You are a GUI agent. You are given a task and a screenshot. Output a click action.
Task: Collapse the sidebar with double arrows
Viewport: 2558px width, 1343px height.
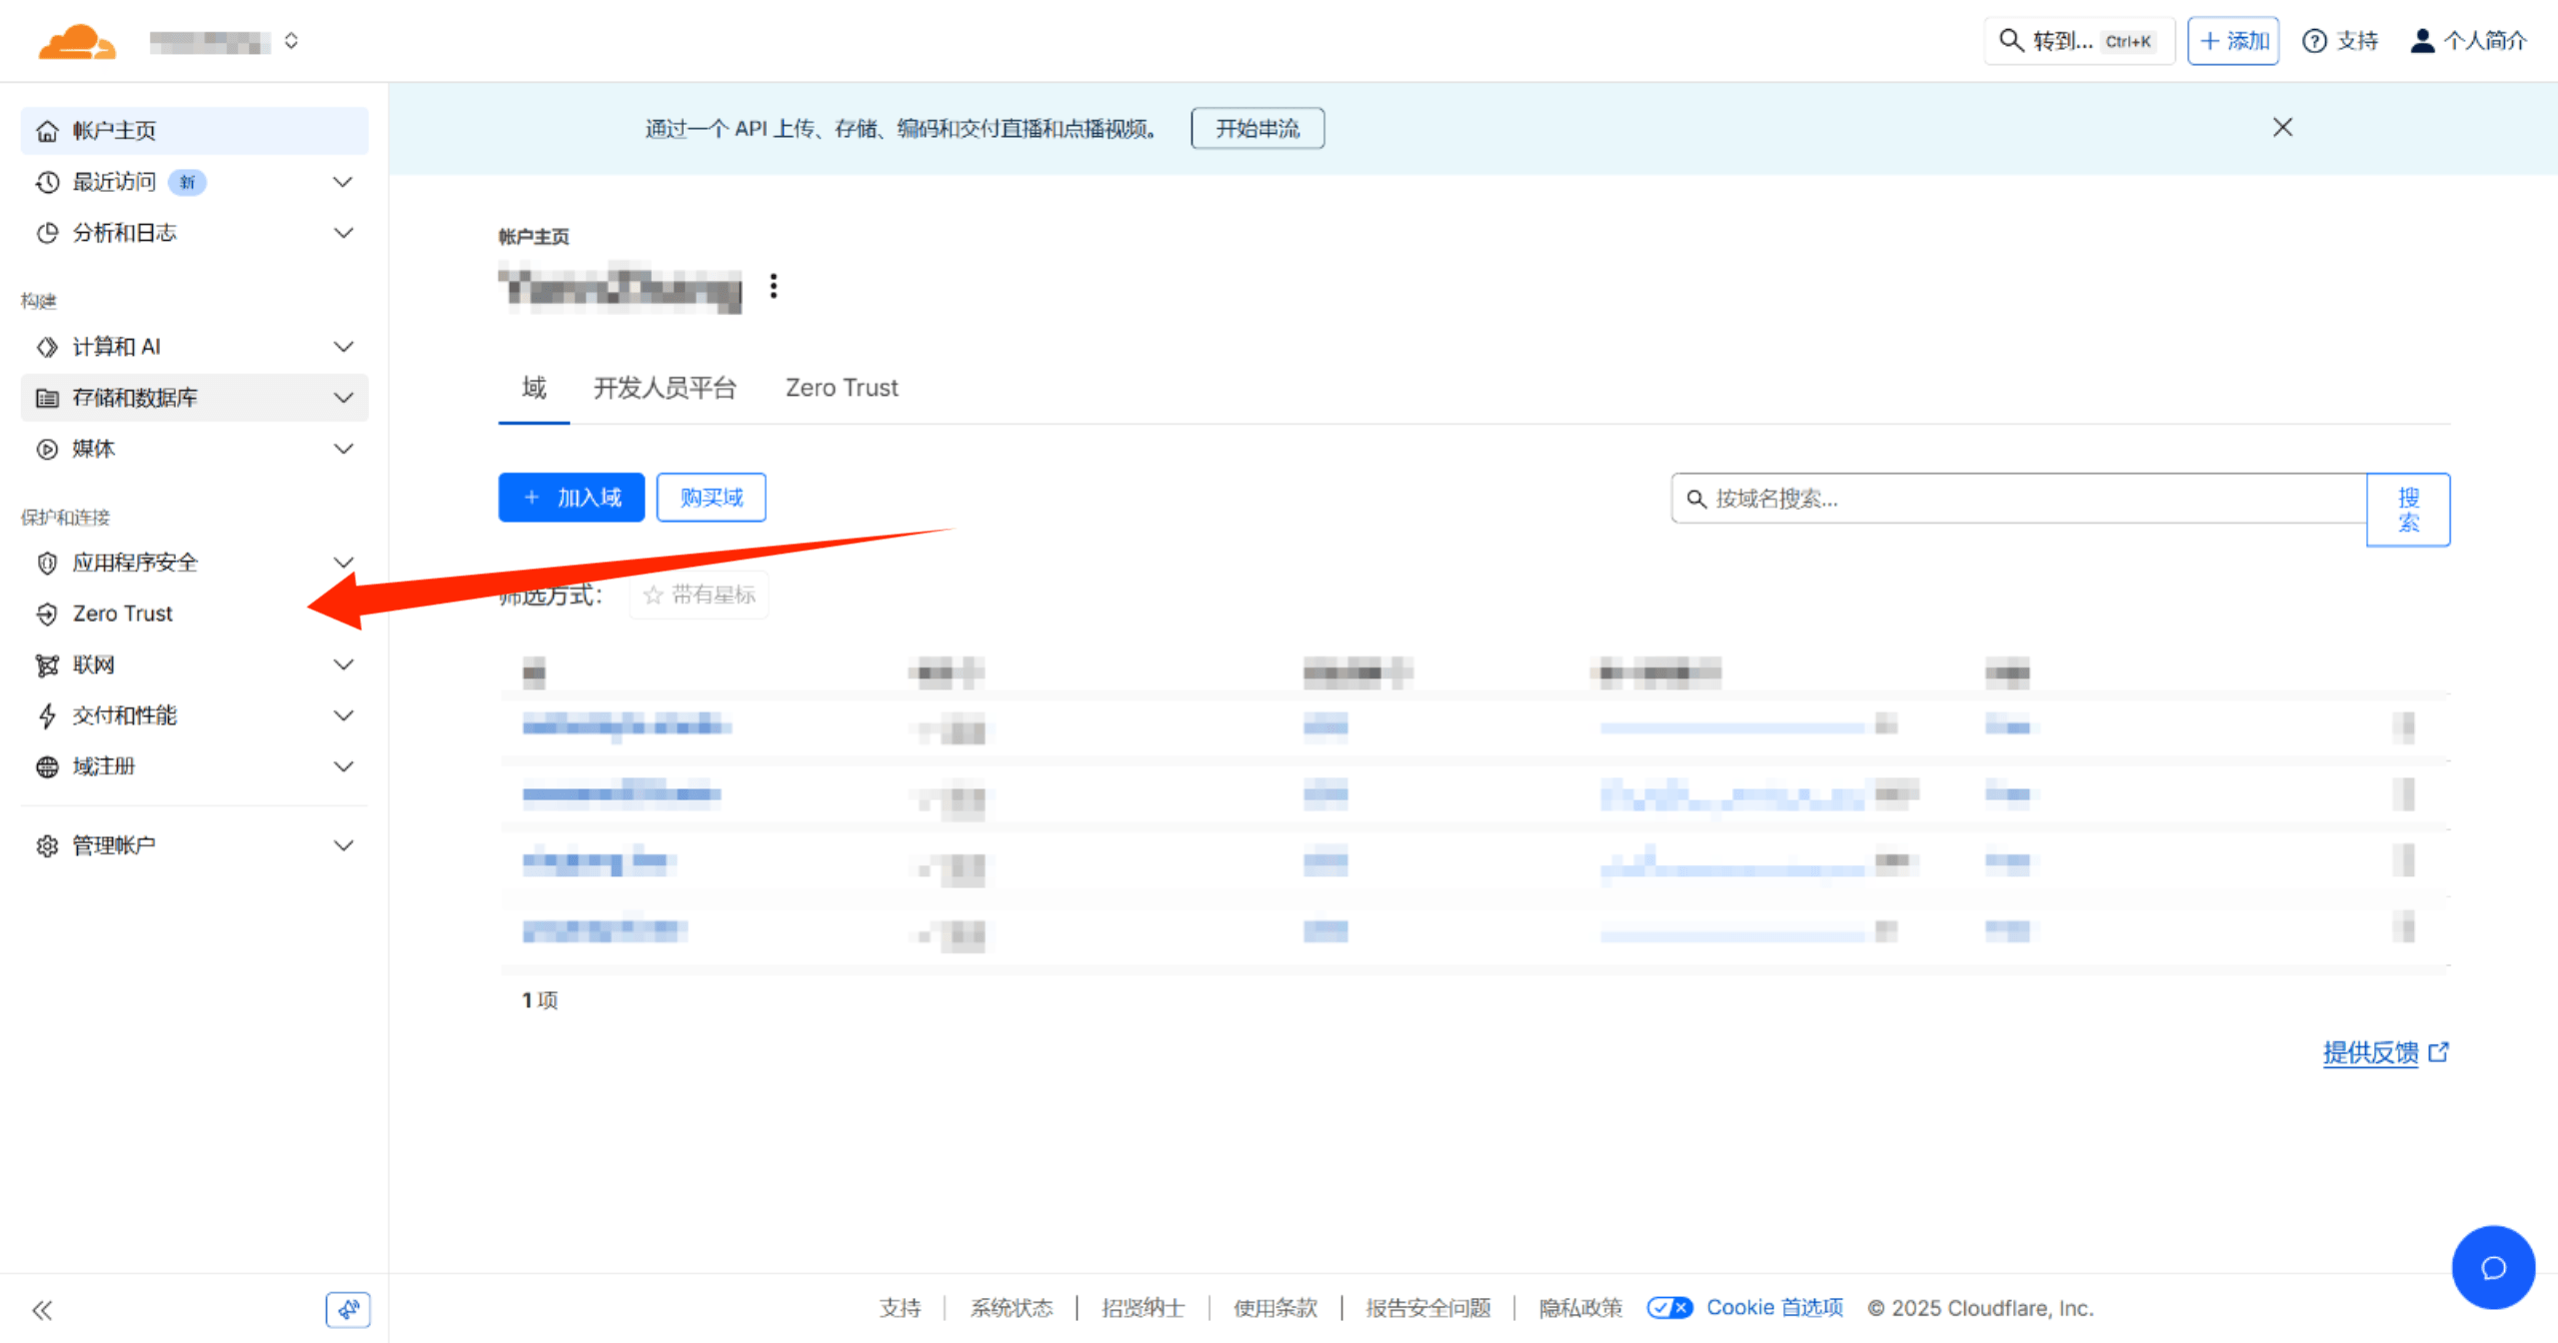(42, 1309)
